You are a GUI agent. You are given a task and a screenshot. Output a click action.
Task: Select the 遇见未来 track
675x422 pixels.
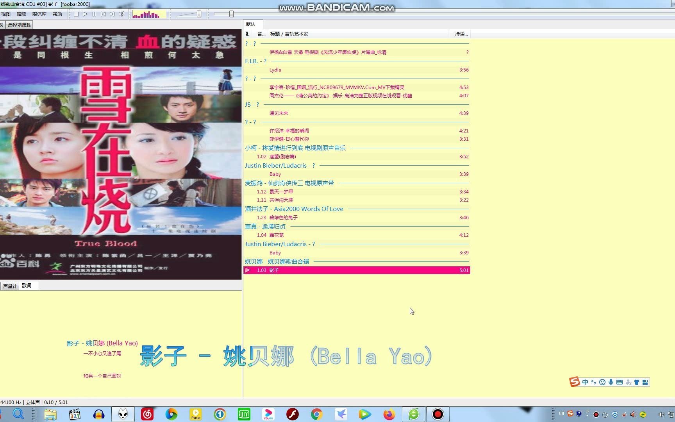[x=357, y=113]
